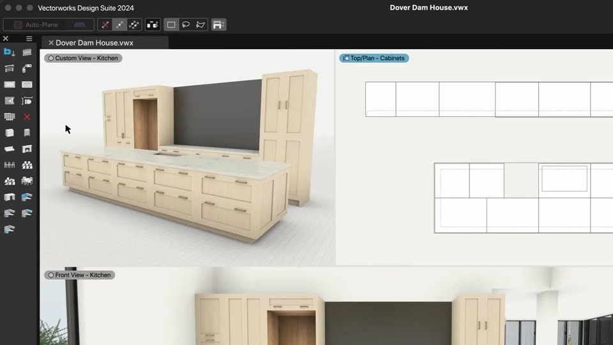Viewport: 613px width, 345px height.
Task: Toggle unrestricted interactive scaling mode
Action: pos(133,25)
